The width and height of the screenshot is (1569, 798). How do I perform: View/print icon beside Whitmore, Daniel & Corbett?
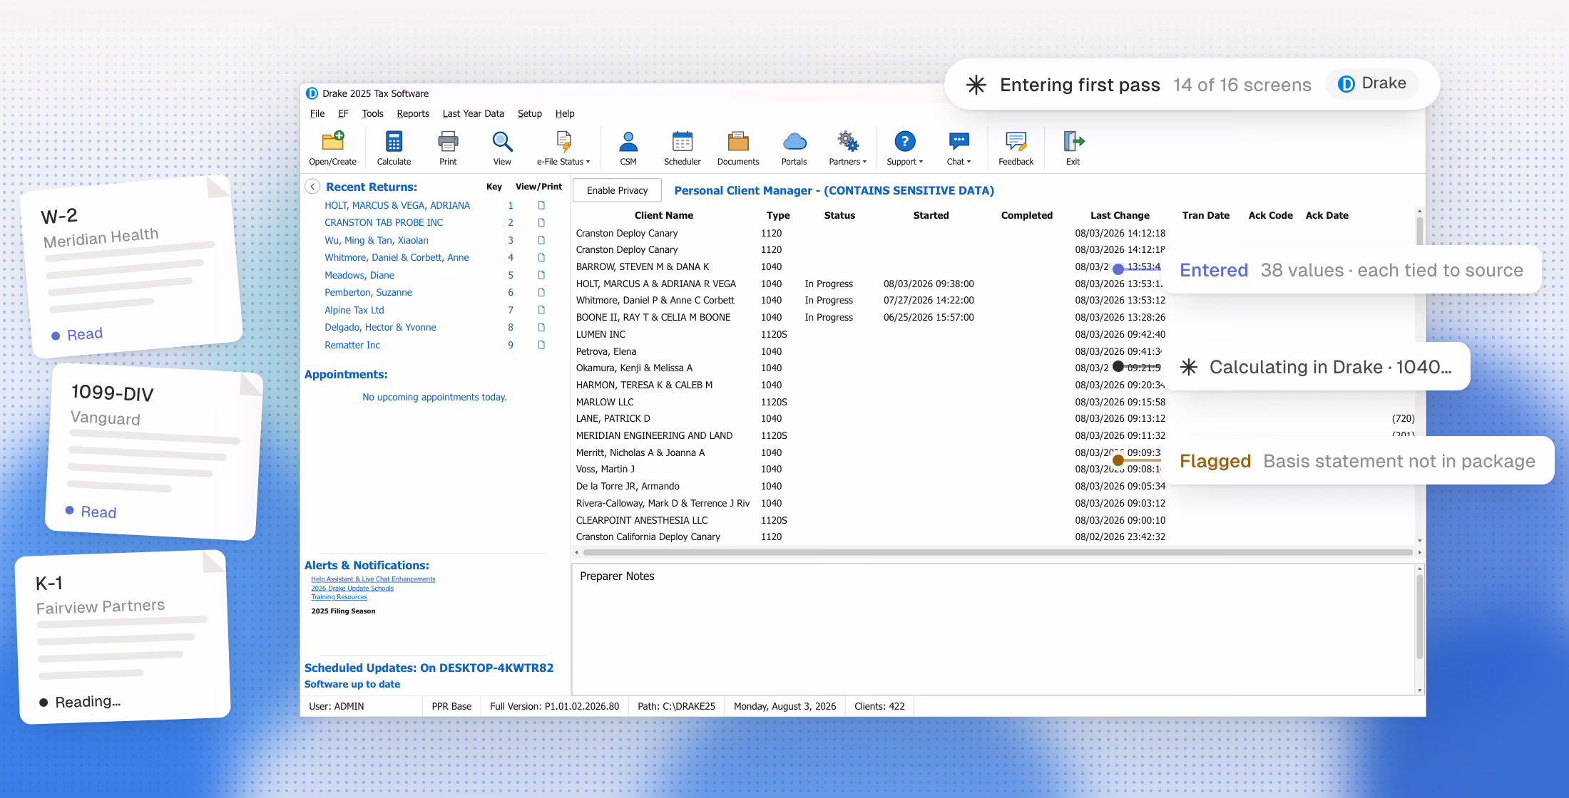coord(541,257)
